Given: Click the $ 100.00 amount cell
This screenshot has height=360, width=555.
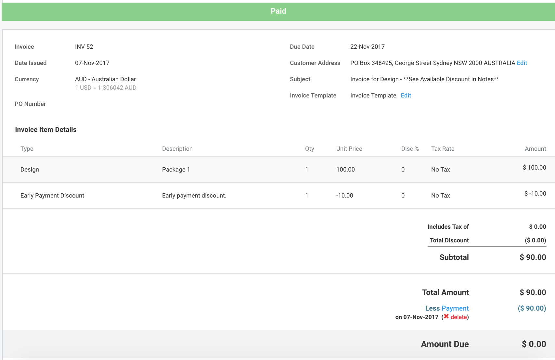Looking at the screenshot, I should [534, 168].
